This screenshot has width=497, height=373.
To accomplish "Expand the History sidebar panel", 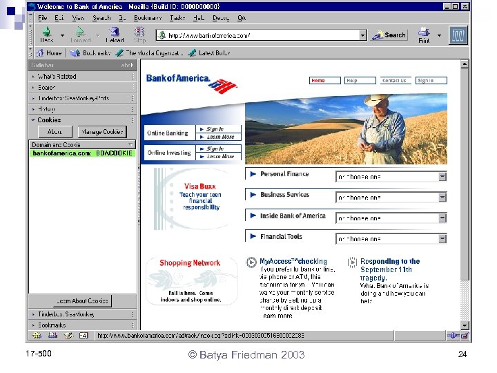I will click(82, 109).
